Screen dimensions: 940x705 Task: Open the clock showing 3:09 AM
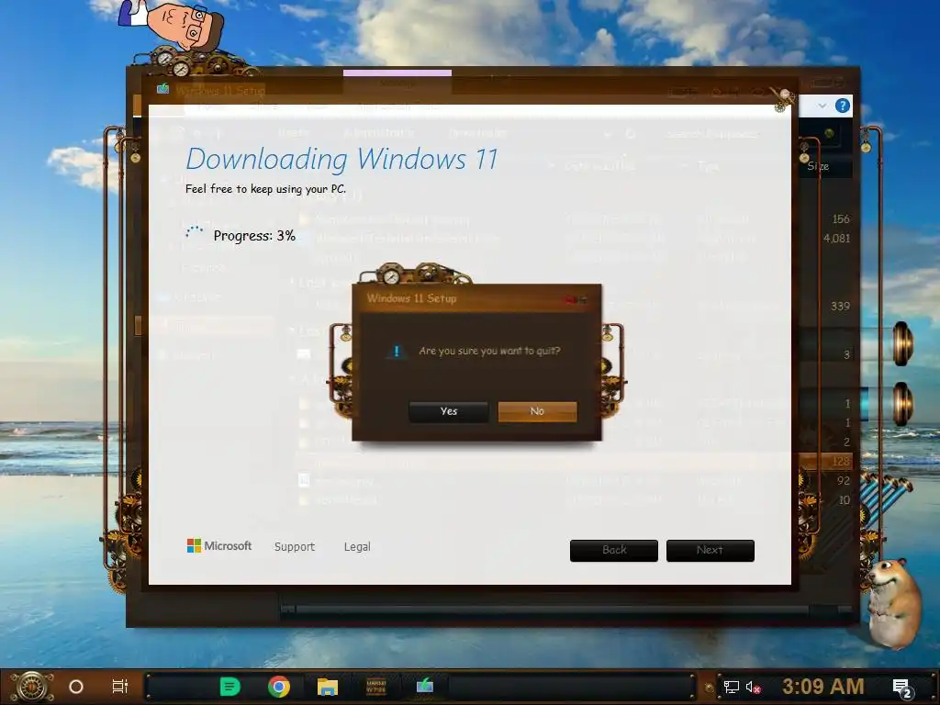823,687
